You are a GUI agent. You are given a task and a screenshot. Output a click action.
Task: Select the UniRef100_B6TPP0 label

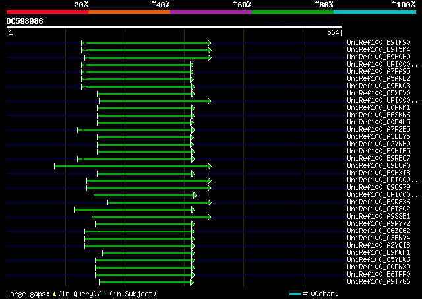click(x=378, y=275)
